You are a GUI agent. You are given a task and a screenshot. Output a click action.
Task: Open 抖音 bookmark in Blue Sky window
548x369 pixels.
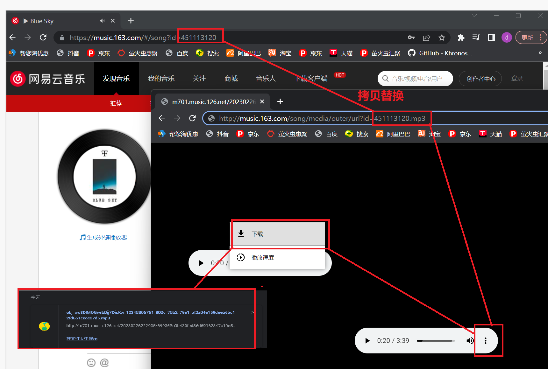click(68, 53)
